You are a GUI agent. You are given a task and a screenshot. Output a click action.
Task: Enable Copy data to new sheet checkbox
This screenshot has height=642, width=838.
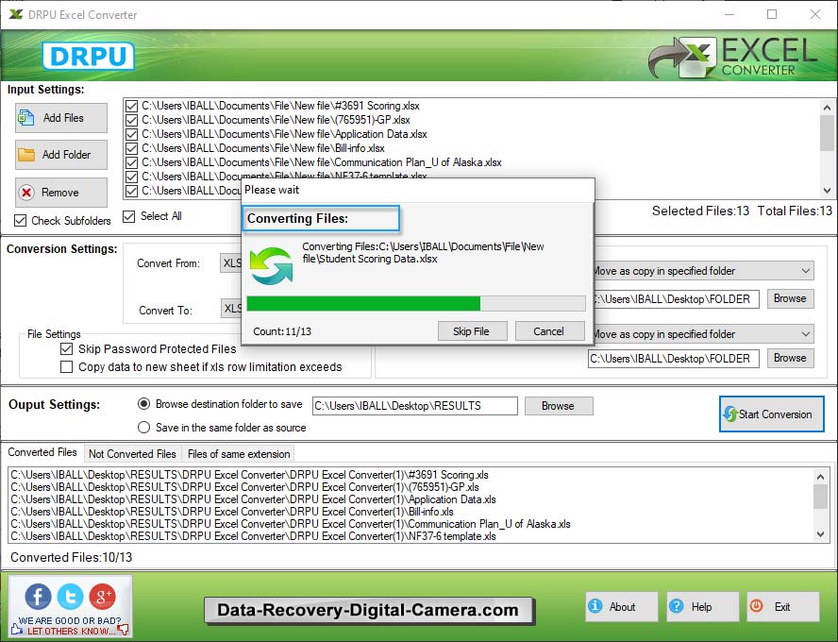click(66, 367)
